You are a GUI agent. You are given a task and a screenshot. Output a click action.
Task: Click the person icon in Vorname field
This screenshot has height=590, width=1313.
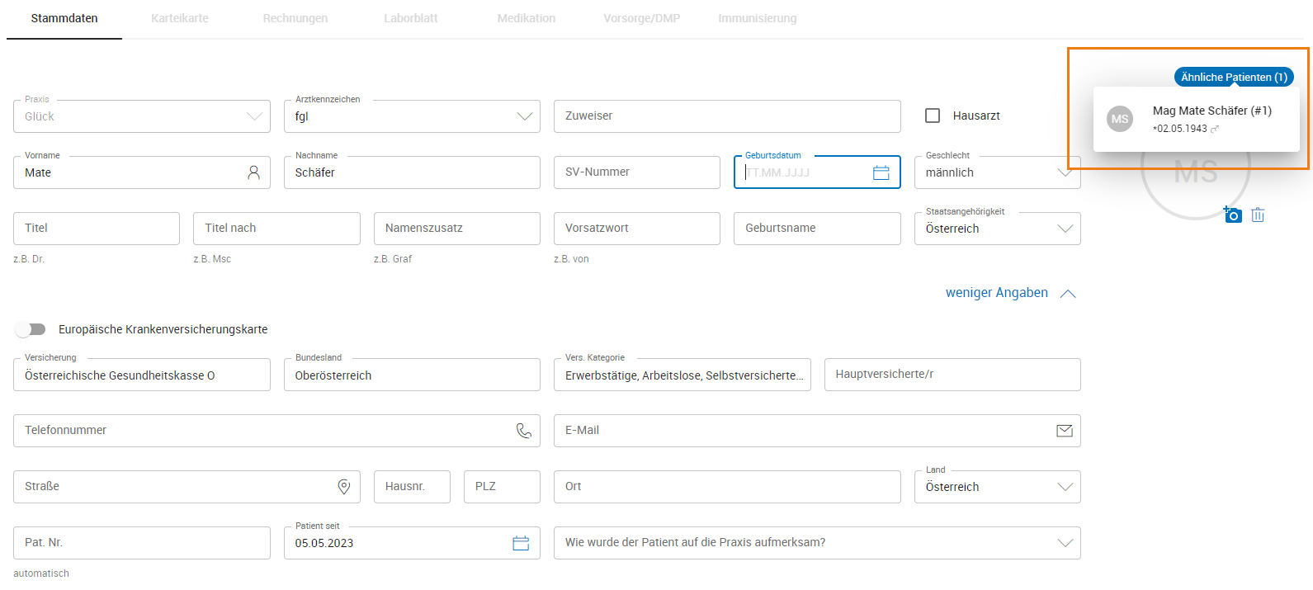253,172
